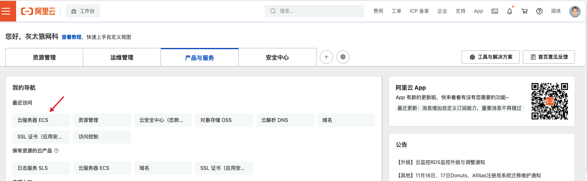Screen dimensions: 587x181
Task: Open 域名 under 最近访问
Action: click(346, 120)
